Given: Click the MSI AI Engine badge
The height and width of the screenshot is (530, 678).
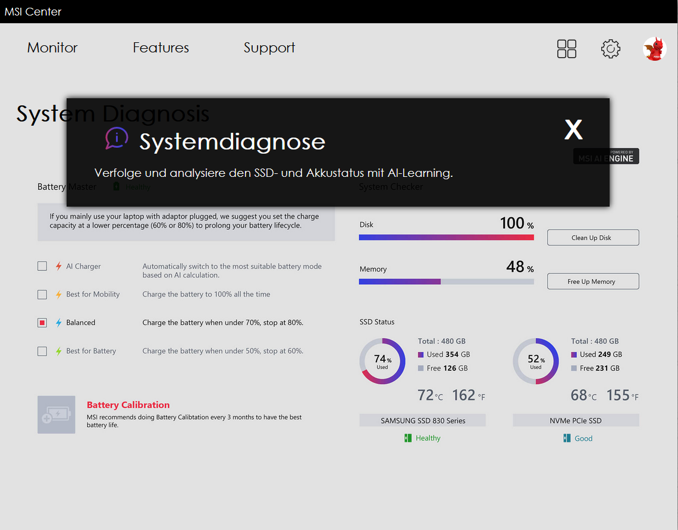Looking at the screenshot, I should (606, 156).
